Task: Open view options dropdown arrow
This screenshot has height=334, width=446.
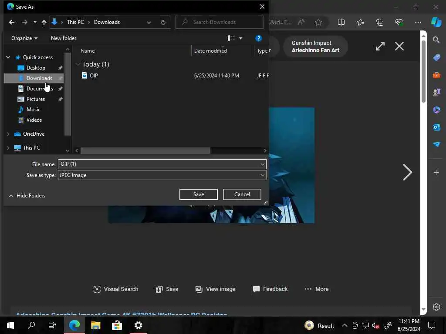Action: (x=240, y=38)
